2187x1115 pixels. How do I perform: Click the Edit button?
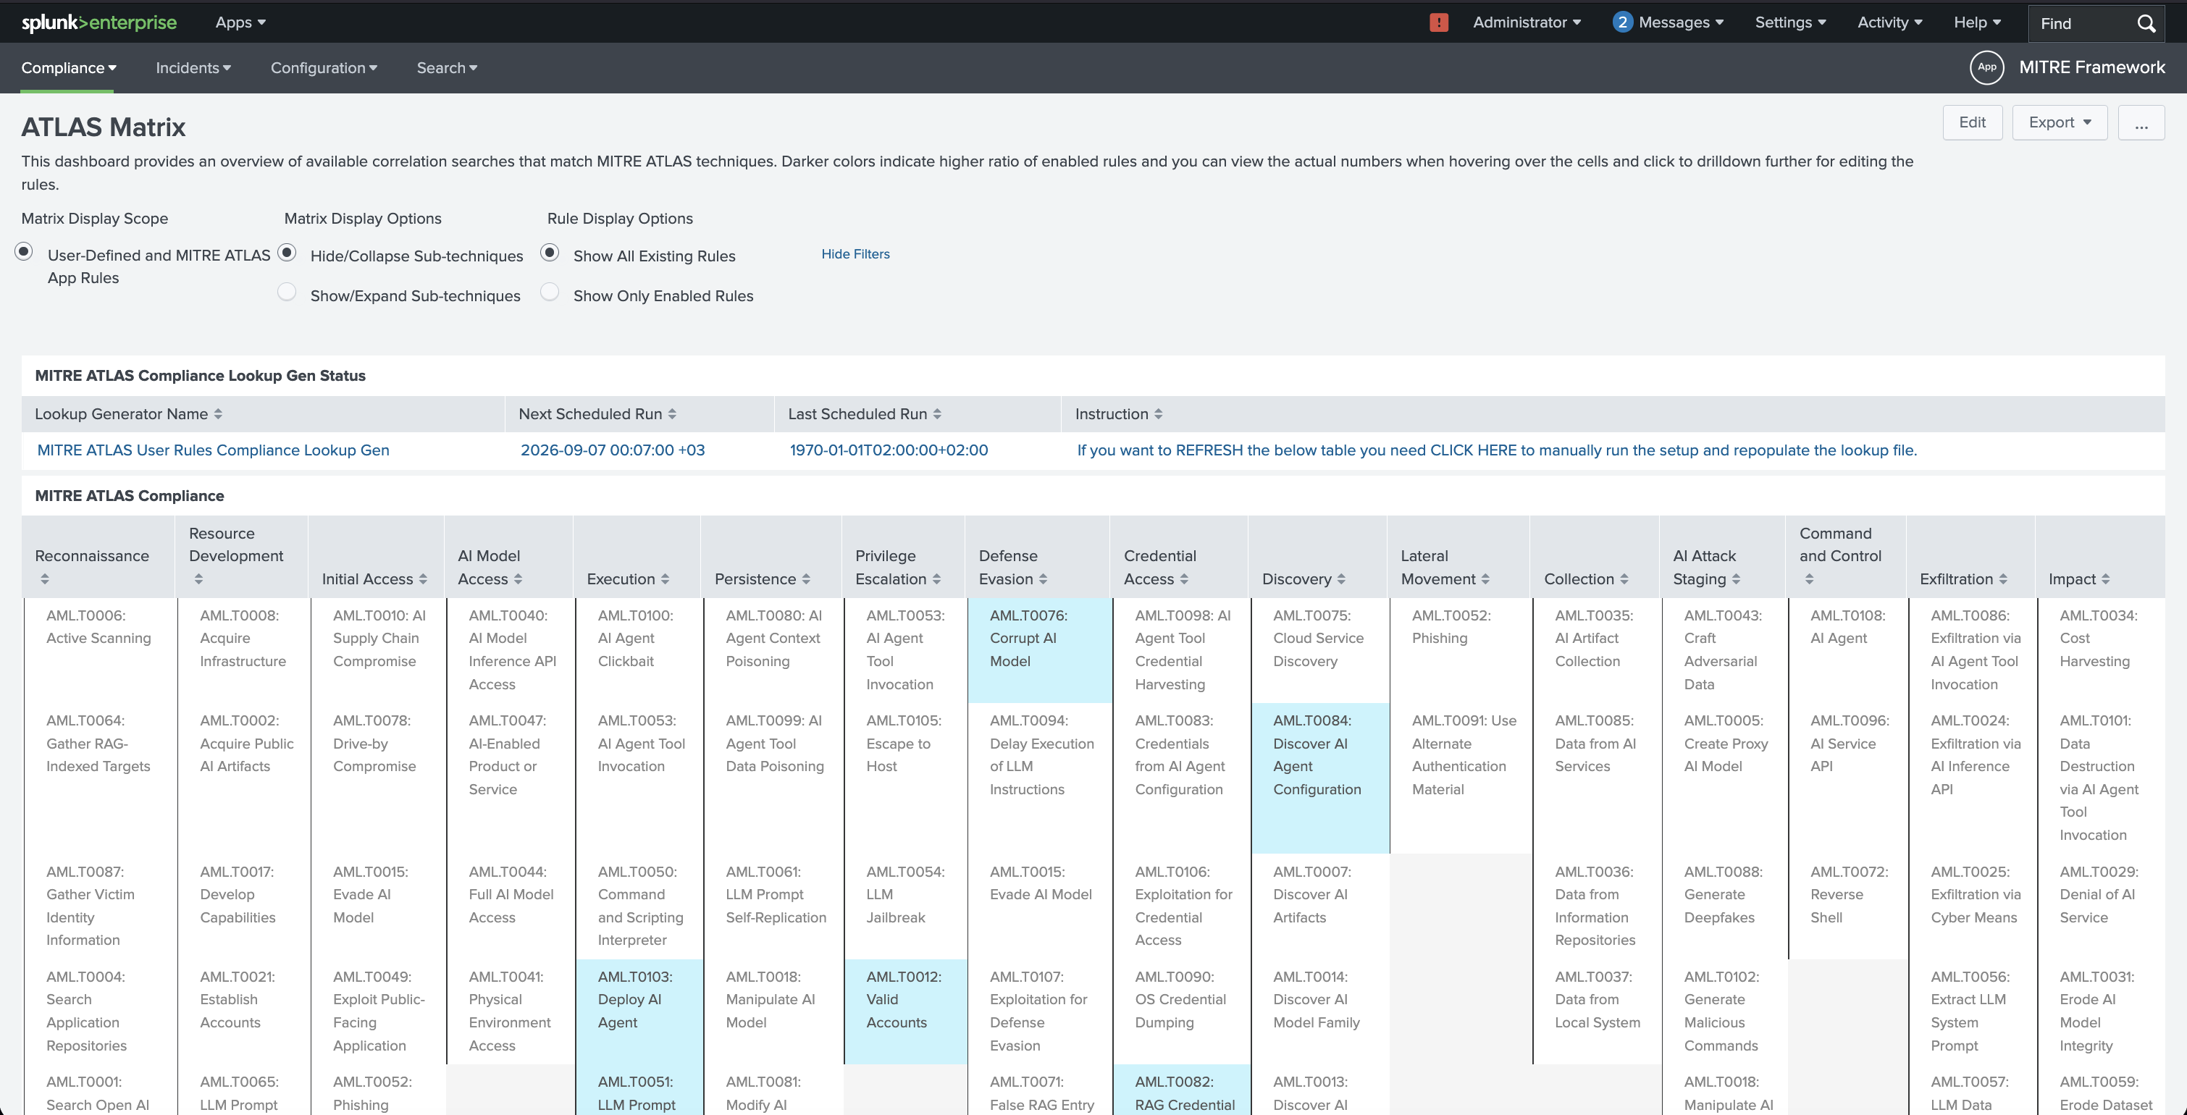1971,122
